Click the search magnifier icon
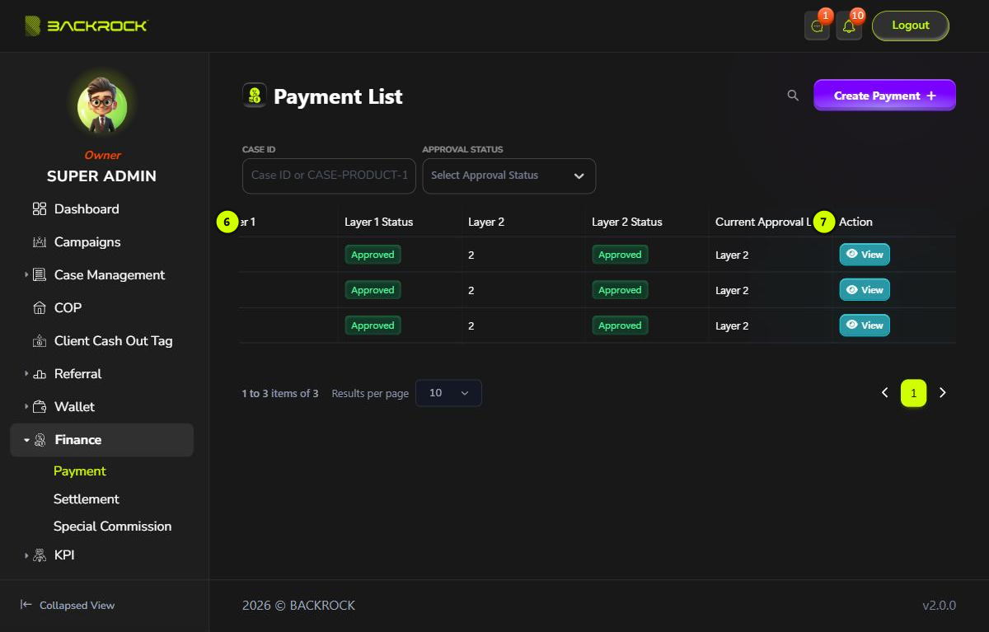Screen dimensions: 989x632 [x=793, y=96]
